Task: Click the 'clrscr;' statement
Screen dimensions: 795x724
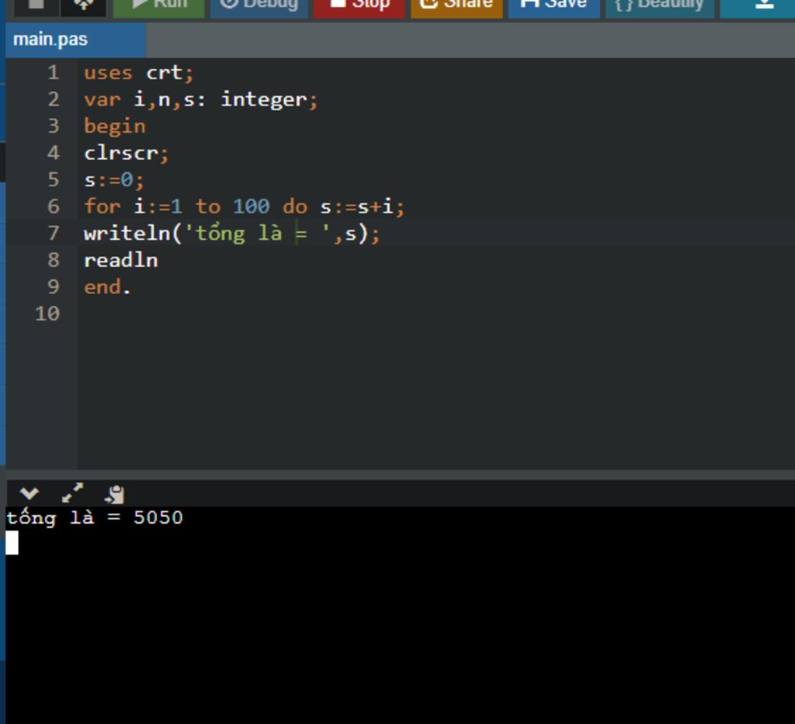Action: (127, 153)
